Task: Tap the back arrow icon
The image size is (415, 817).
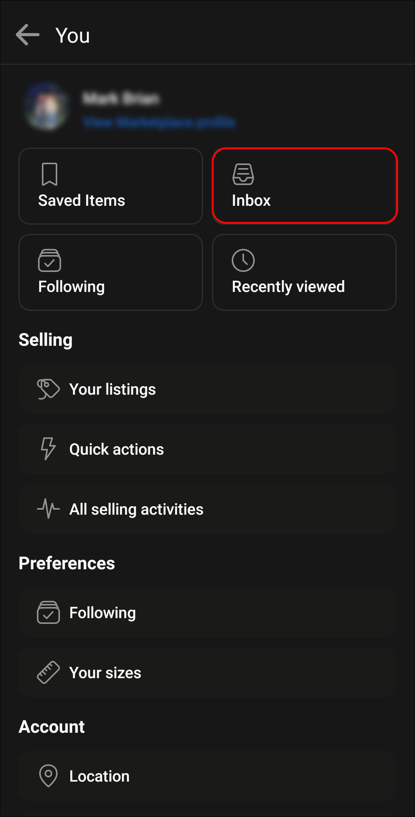Action: [28, 35]
